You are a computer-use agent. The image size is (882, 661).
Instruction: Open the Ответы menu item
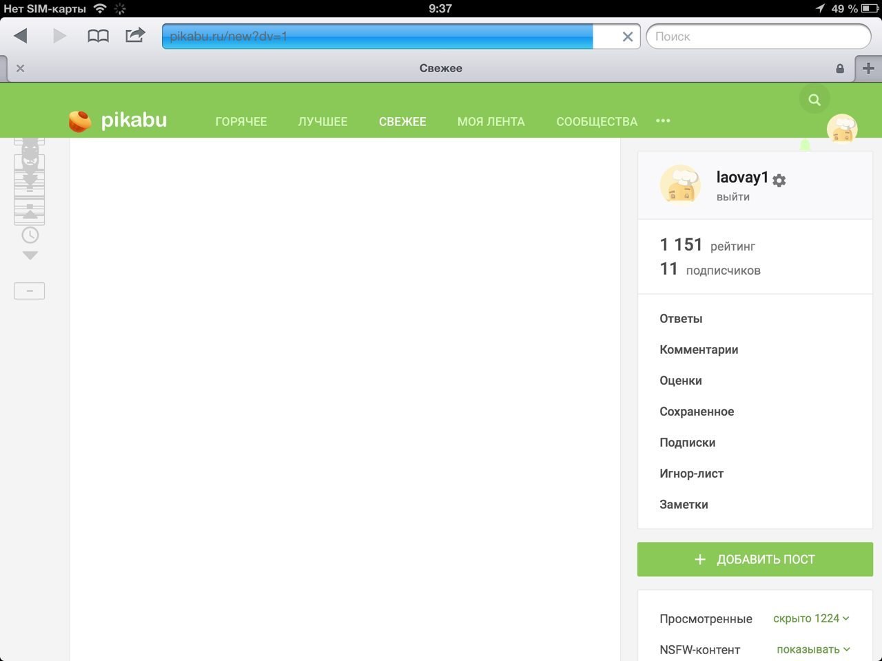tap(681, 319)
